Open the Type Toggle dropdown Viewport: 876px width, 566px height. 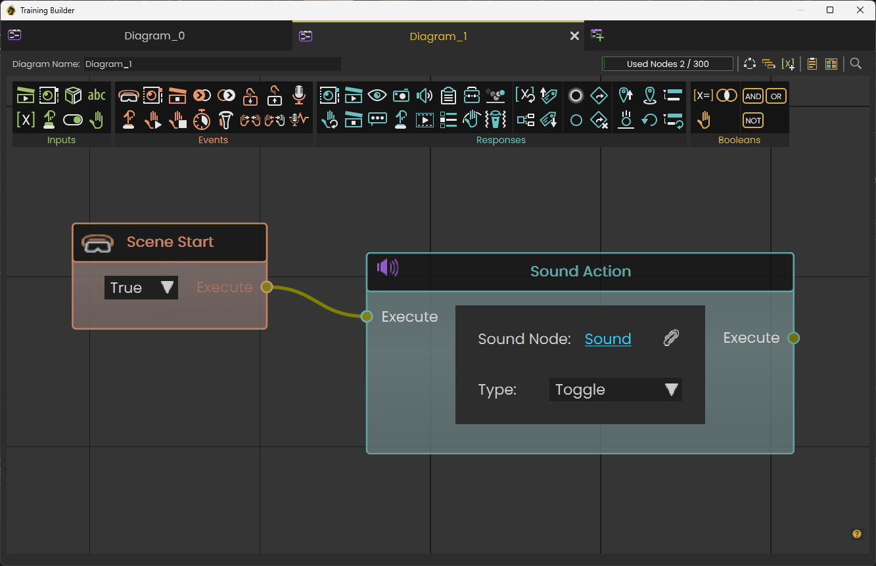(x=615, y=389)
